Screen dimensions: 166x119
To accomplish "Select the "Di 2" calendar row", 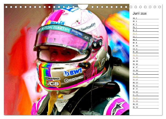I will (x=146, y=21).
